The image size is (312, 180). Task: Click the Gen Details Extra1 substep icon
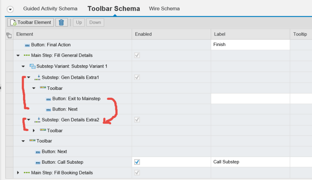[37, 77]
